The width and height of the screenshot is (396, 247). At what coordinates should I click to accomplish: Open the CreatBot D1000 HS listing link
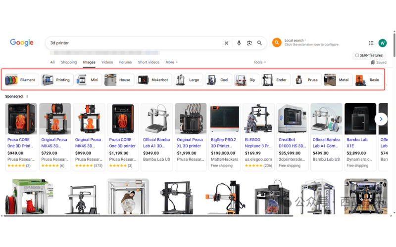click(292, 143)
